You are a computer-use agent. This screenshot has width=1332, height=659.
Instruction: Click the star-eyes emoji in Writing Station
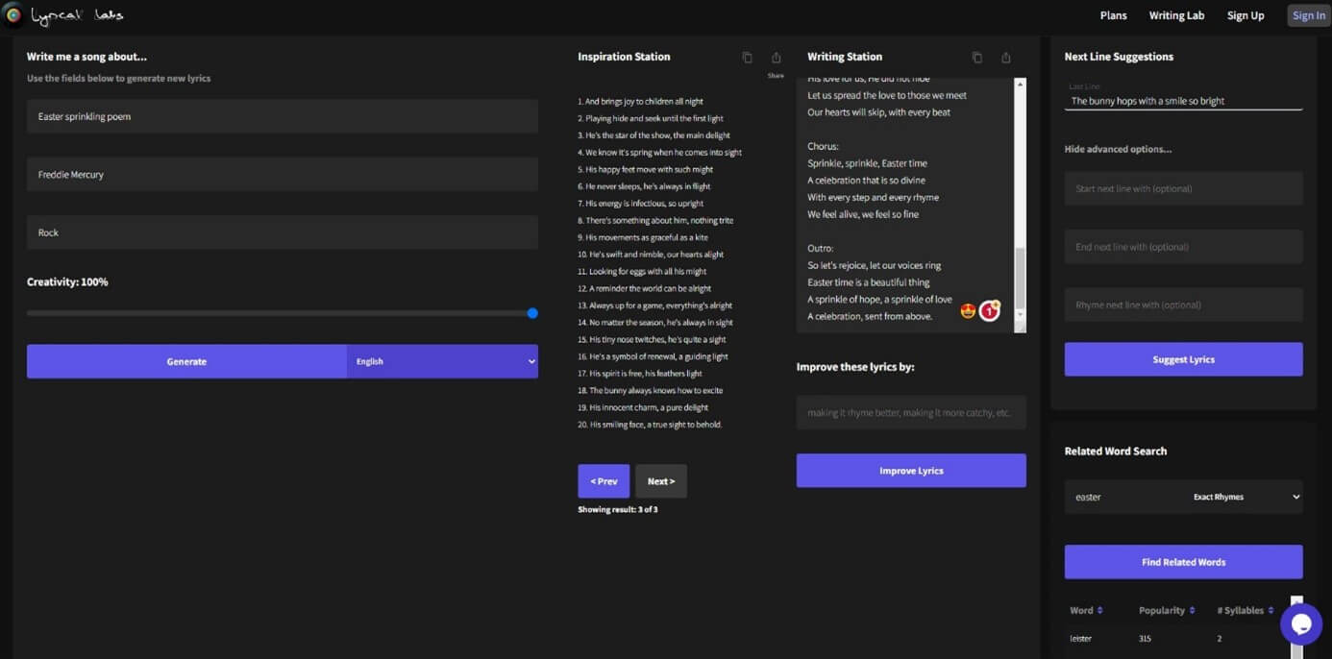point(968,311)
